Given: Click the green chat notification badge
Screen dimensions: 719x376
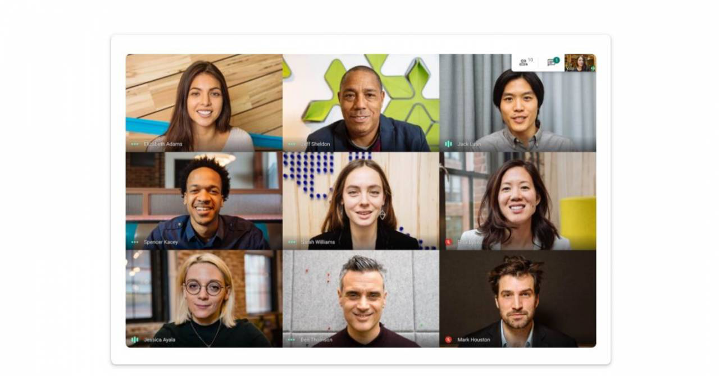Looking at the screenshot, I should tap(556, 60).
